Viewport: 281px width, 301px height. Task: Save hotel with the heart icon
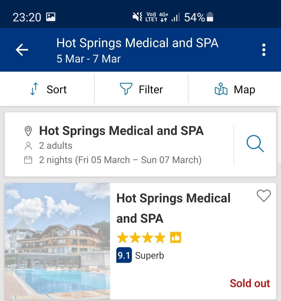point(264,196)
